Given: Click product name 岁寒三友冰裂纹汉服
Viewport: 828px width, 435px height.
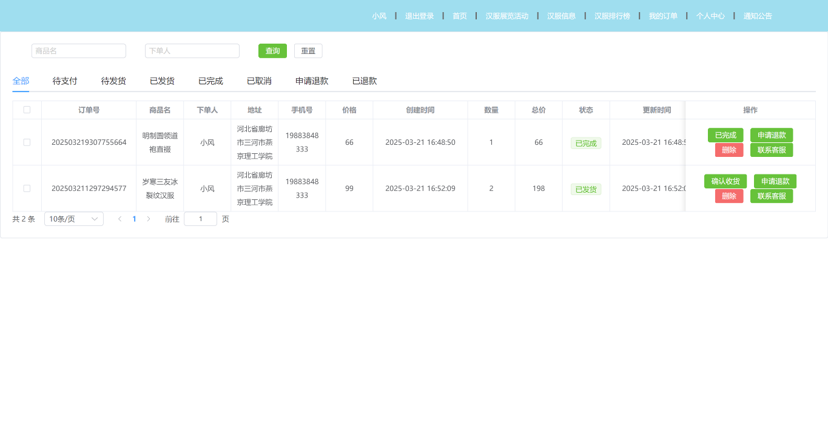Looking at the screenshot, I should pos(160,188).
